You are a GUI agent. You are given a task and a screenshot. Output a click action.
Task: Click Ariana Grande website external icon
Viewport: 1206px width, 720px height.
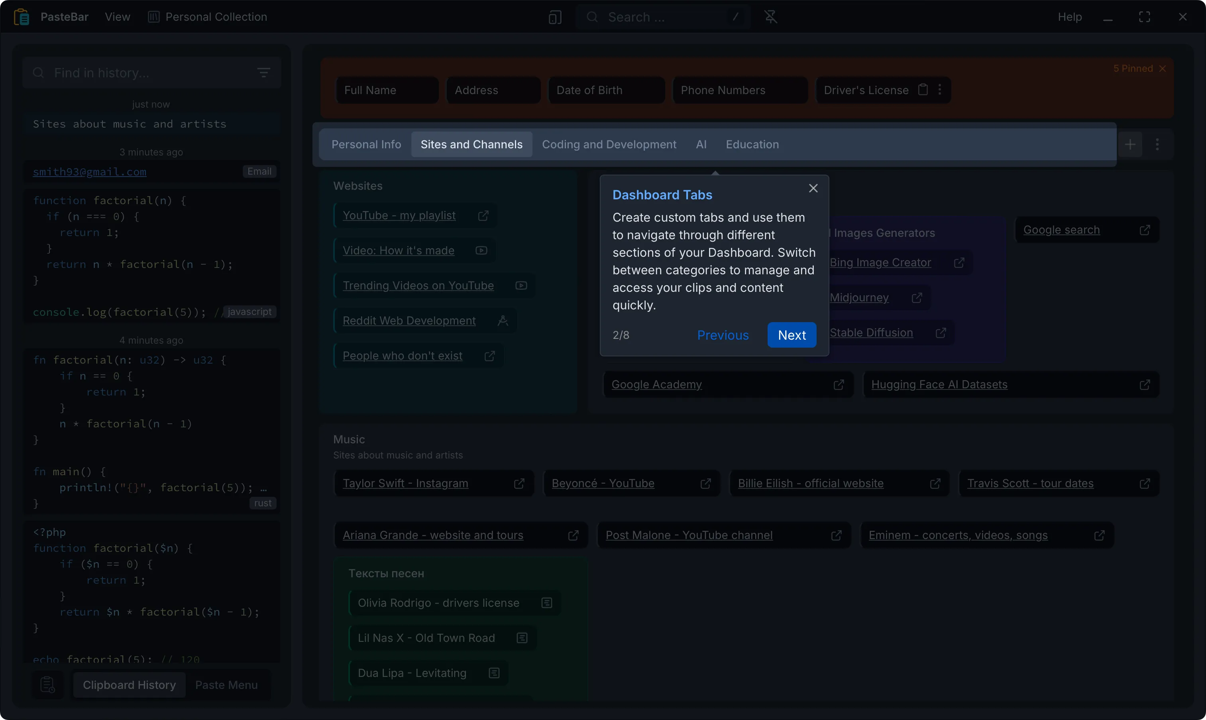tap(573, 535)
